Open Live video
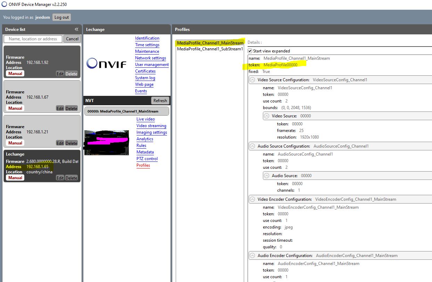The image size is (432, 282). click(x=146, y=119)
